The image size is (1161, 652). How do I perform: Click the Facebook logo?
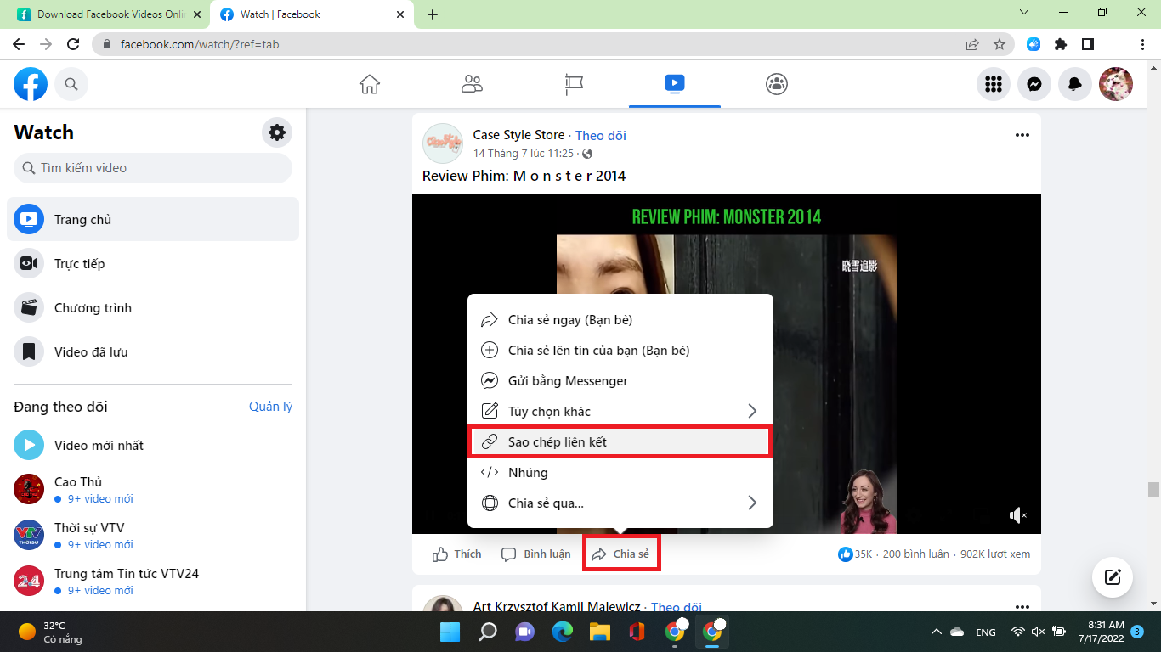[30, 83]
